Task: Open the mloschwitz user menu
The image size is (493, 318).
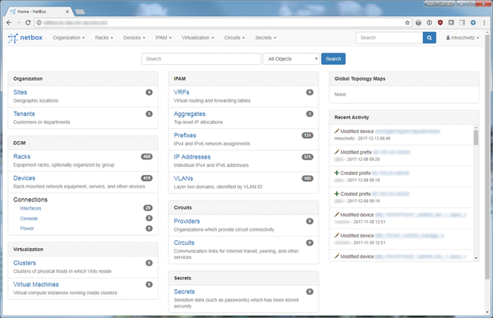Action: tap(463, 38)
